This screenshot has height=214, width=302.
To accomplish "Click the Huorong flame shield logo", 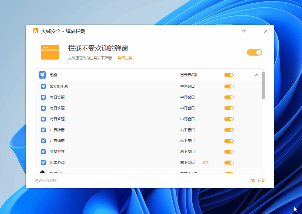I will [x=35, y=31].
